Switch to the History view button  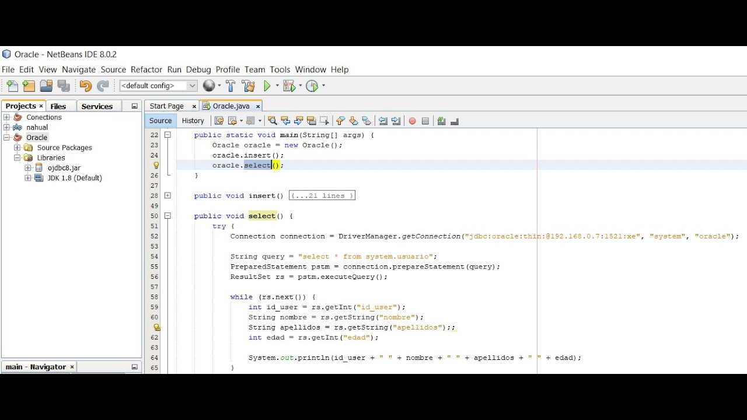click(193, 121)
